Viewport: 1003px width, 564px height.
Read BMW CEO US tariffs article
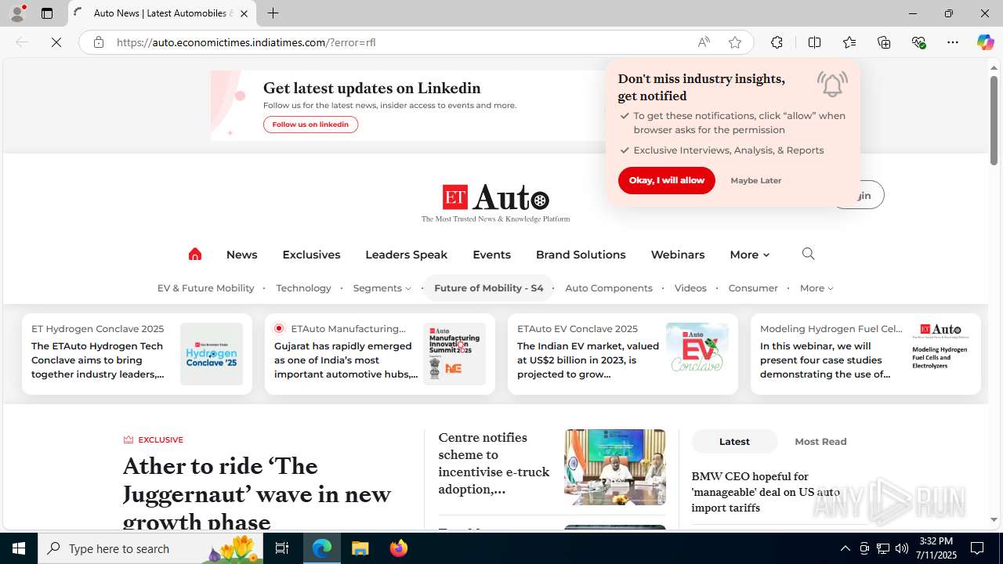pos(766,492)
